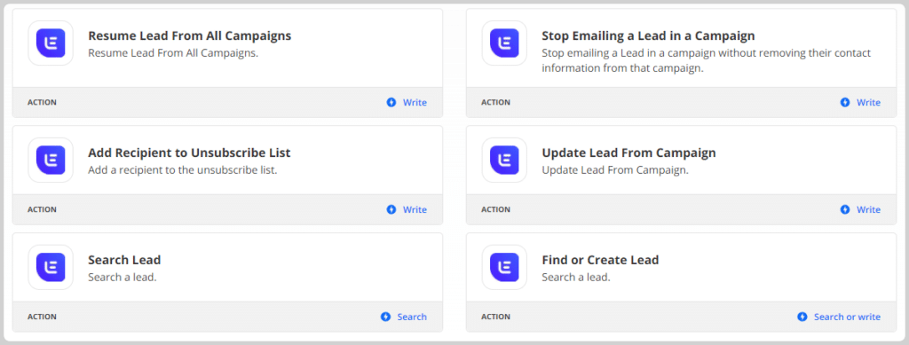Select 'Search a lead.' under Search Lead
909x345 pixels.
[x=123, y=278]
